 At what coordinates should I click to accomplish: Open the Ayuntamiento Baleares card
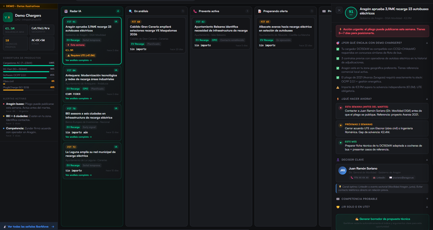(x=221, y=33)
